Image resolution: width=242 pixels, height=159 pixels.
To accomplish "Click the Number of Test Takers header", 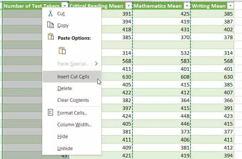I will (31, 6).
